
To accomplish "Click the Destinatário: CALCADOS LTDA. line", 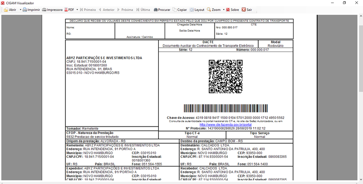I will pos(205,146).
